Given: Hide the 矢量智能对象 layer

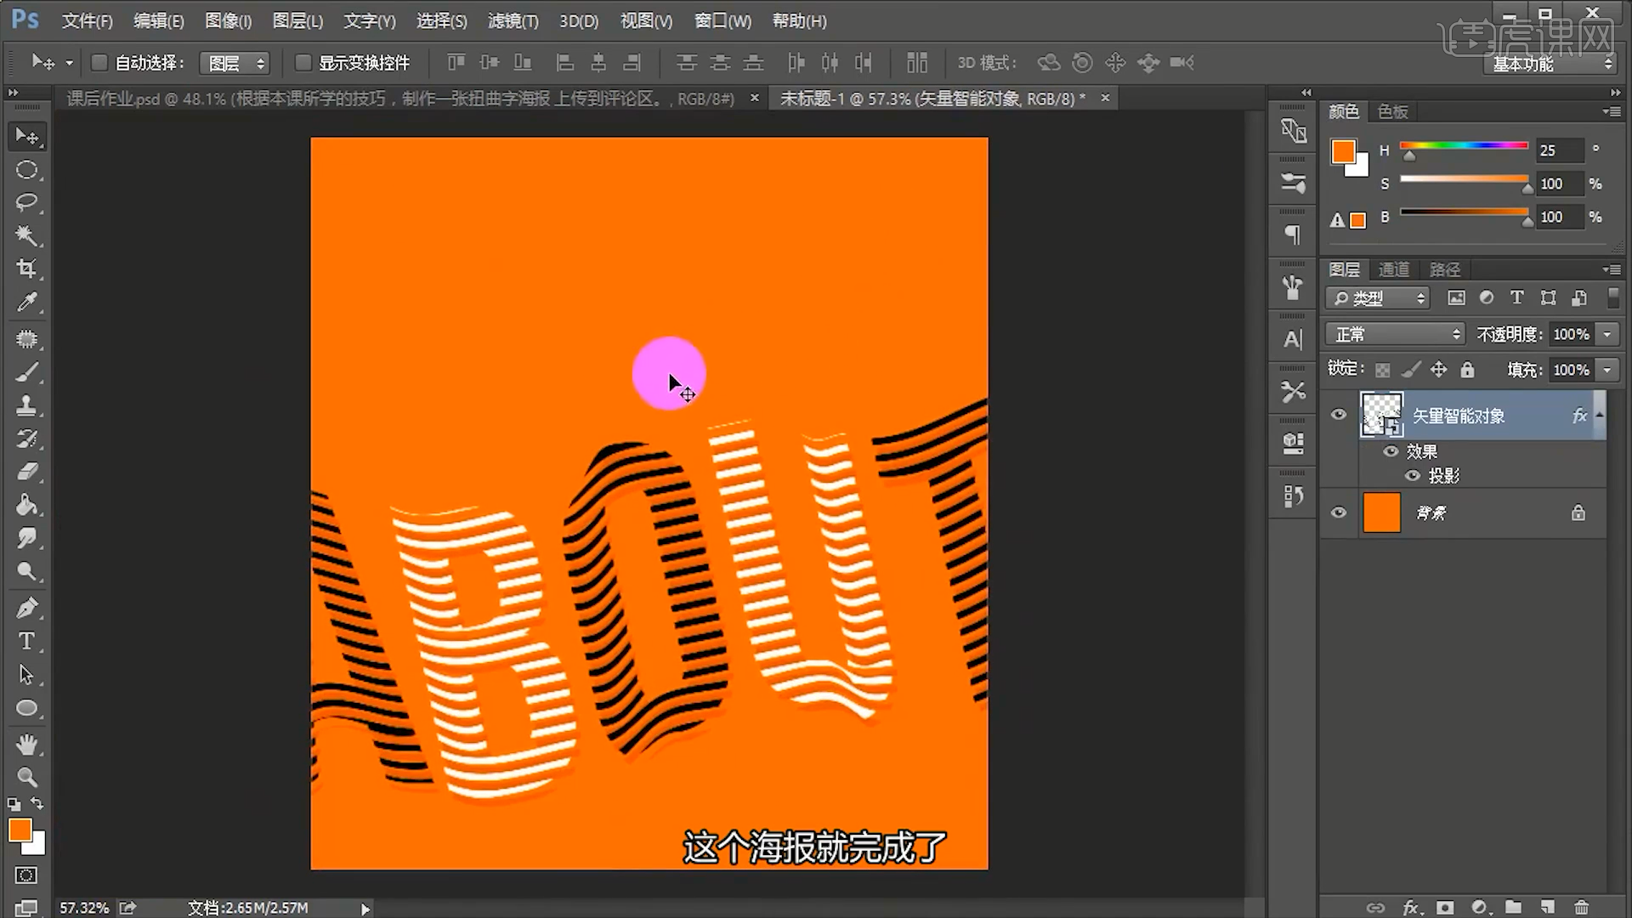Looking at the screenshot, I should tap(1339, 415).
